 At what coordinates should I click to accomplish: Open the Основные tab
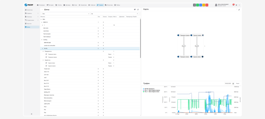[x=41, y=5]
